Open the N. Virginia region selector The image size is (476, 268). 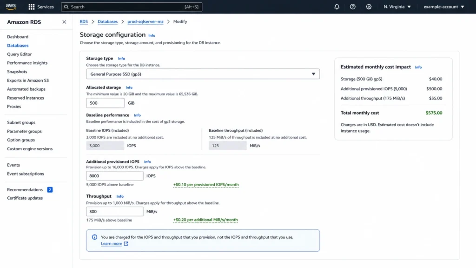[x=397, y=7]
